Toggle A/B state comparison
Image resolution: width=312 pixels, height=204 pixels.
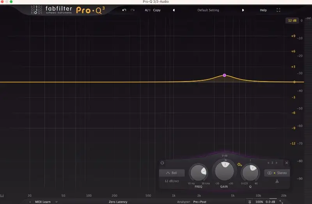[x=147, y=10]
